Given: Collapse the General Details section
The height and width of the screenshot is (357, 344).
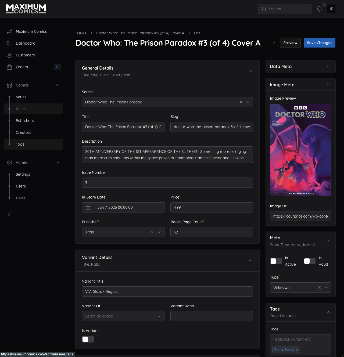Looking at the screenshot, I should pos(250,71).
